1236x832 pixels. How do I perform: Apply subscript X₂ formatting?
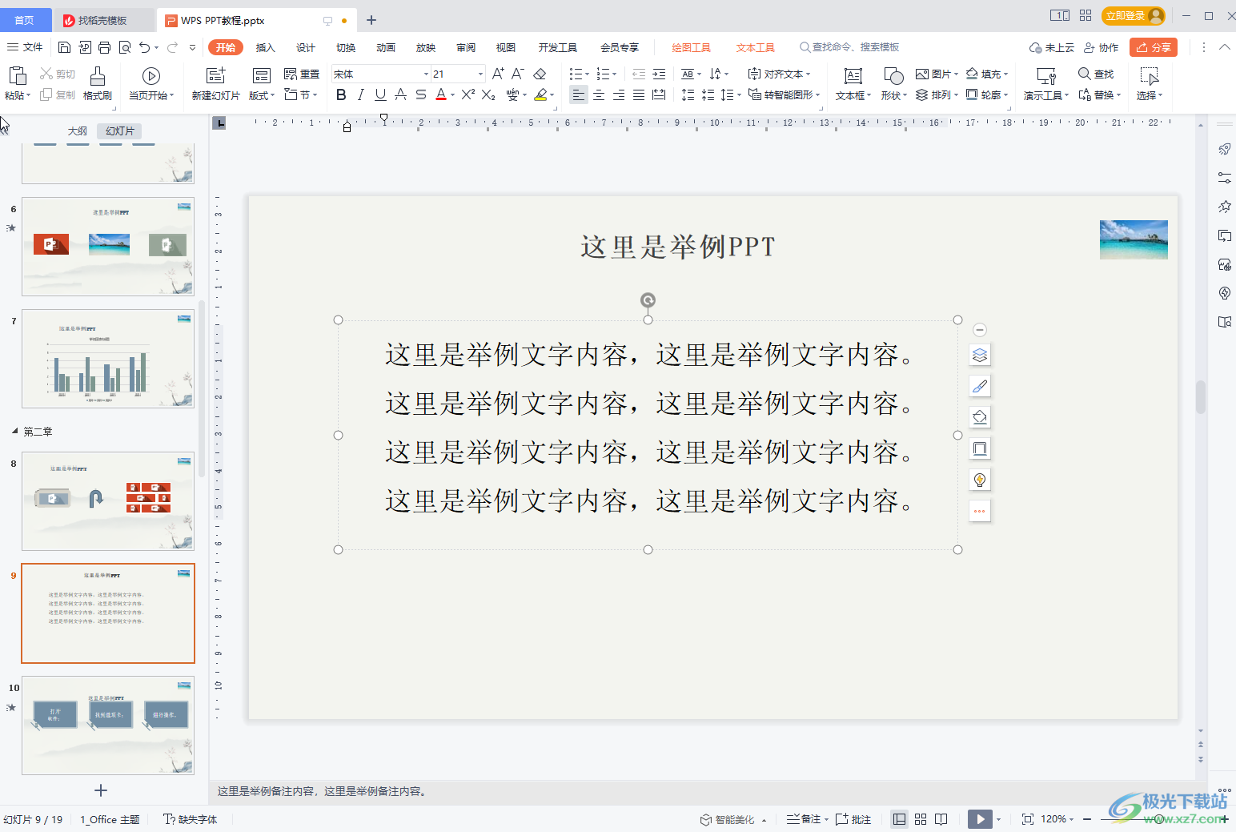click(x=488, y=94)
